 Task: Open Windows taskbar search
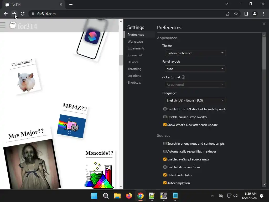(x=106, y=196)
